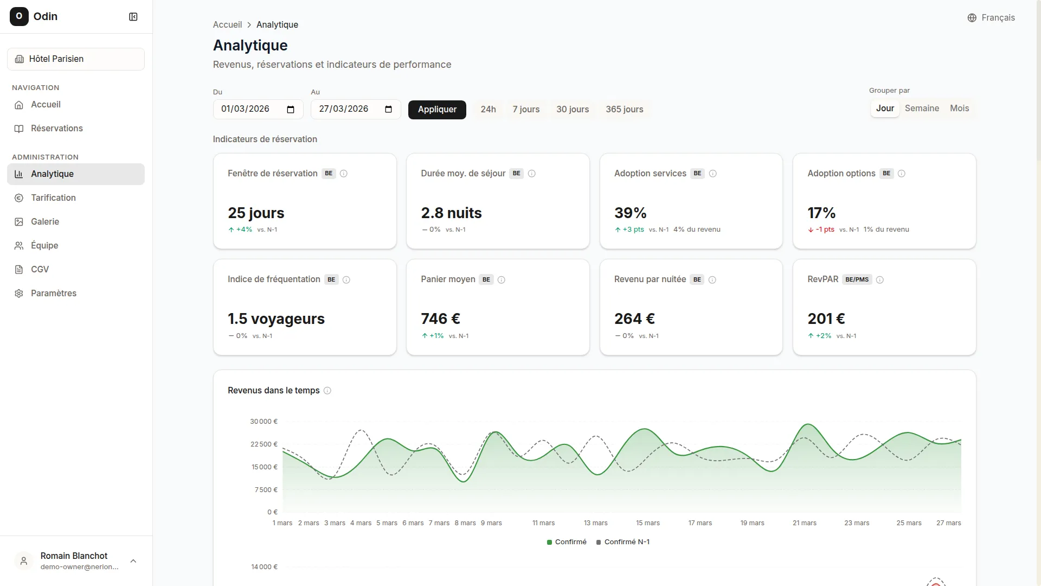Open the hotel selector Hôtel Parisien
The width and height of the screenshot is (1041, 586).
tap(75, 59)
